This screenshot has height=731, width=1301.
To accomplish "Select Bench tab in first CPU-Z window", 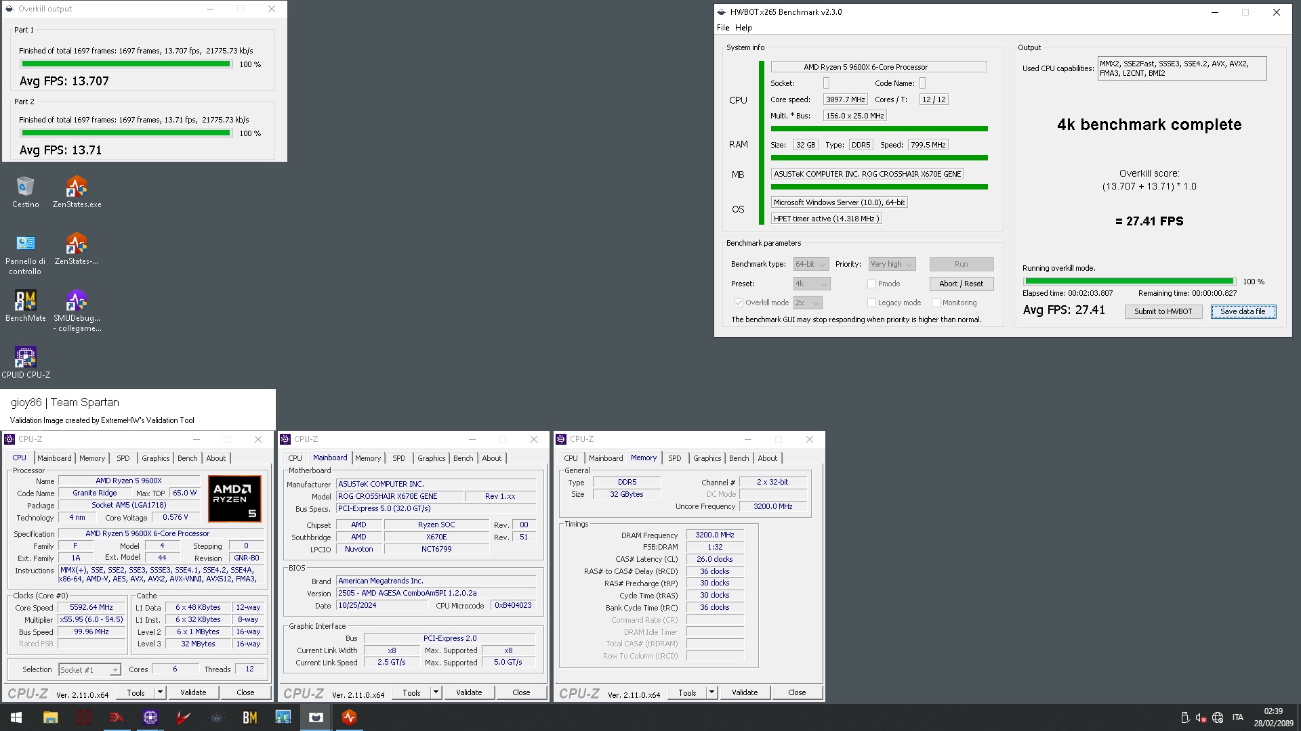I will pos(188,458).
